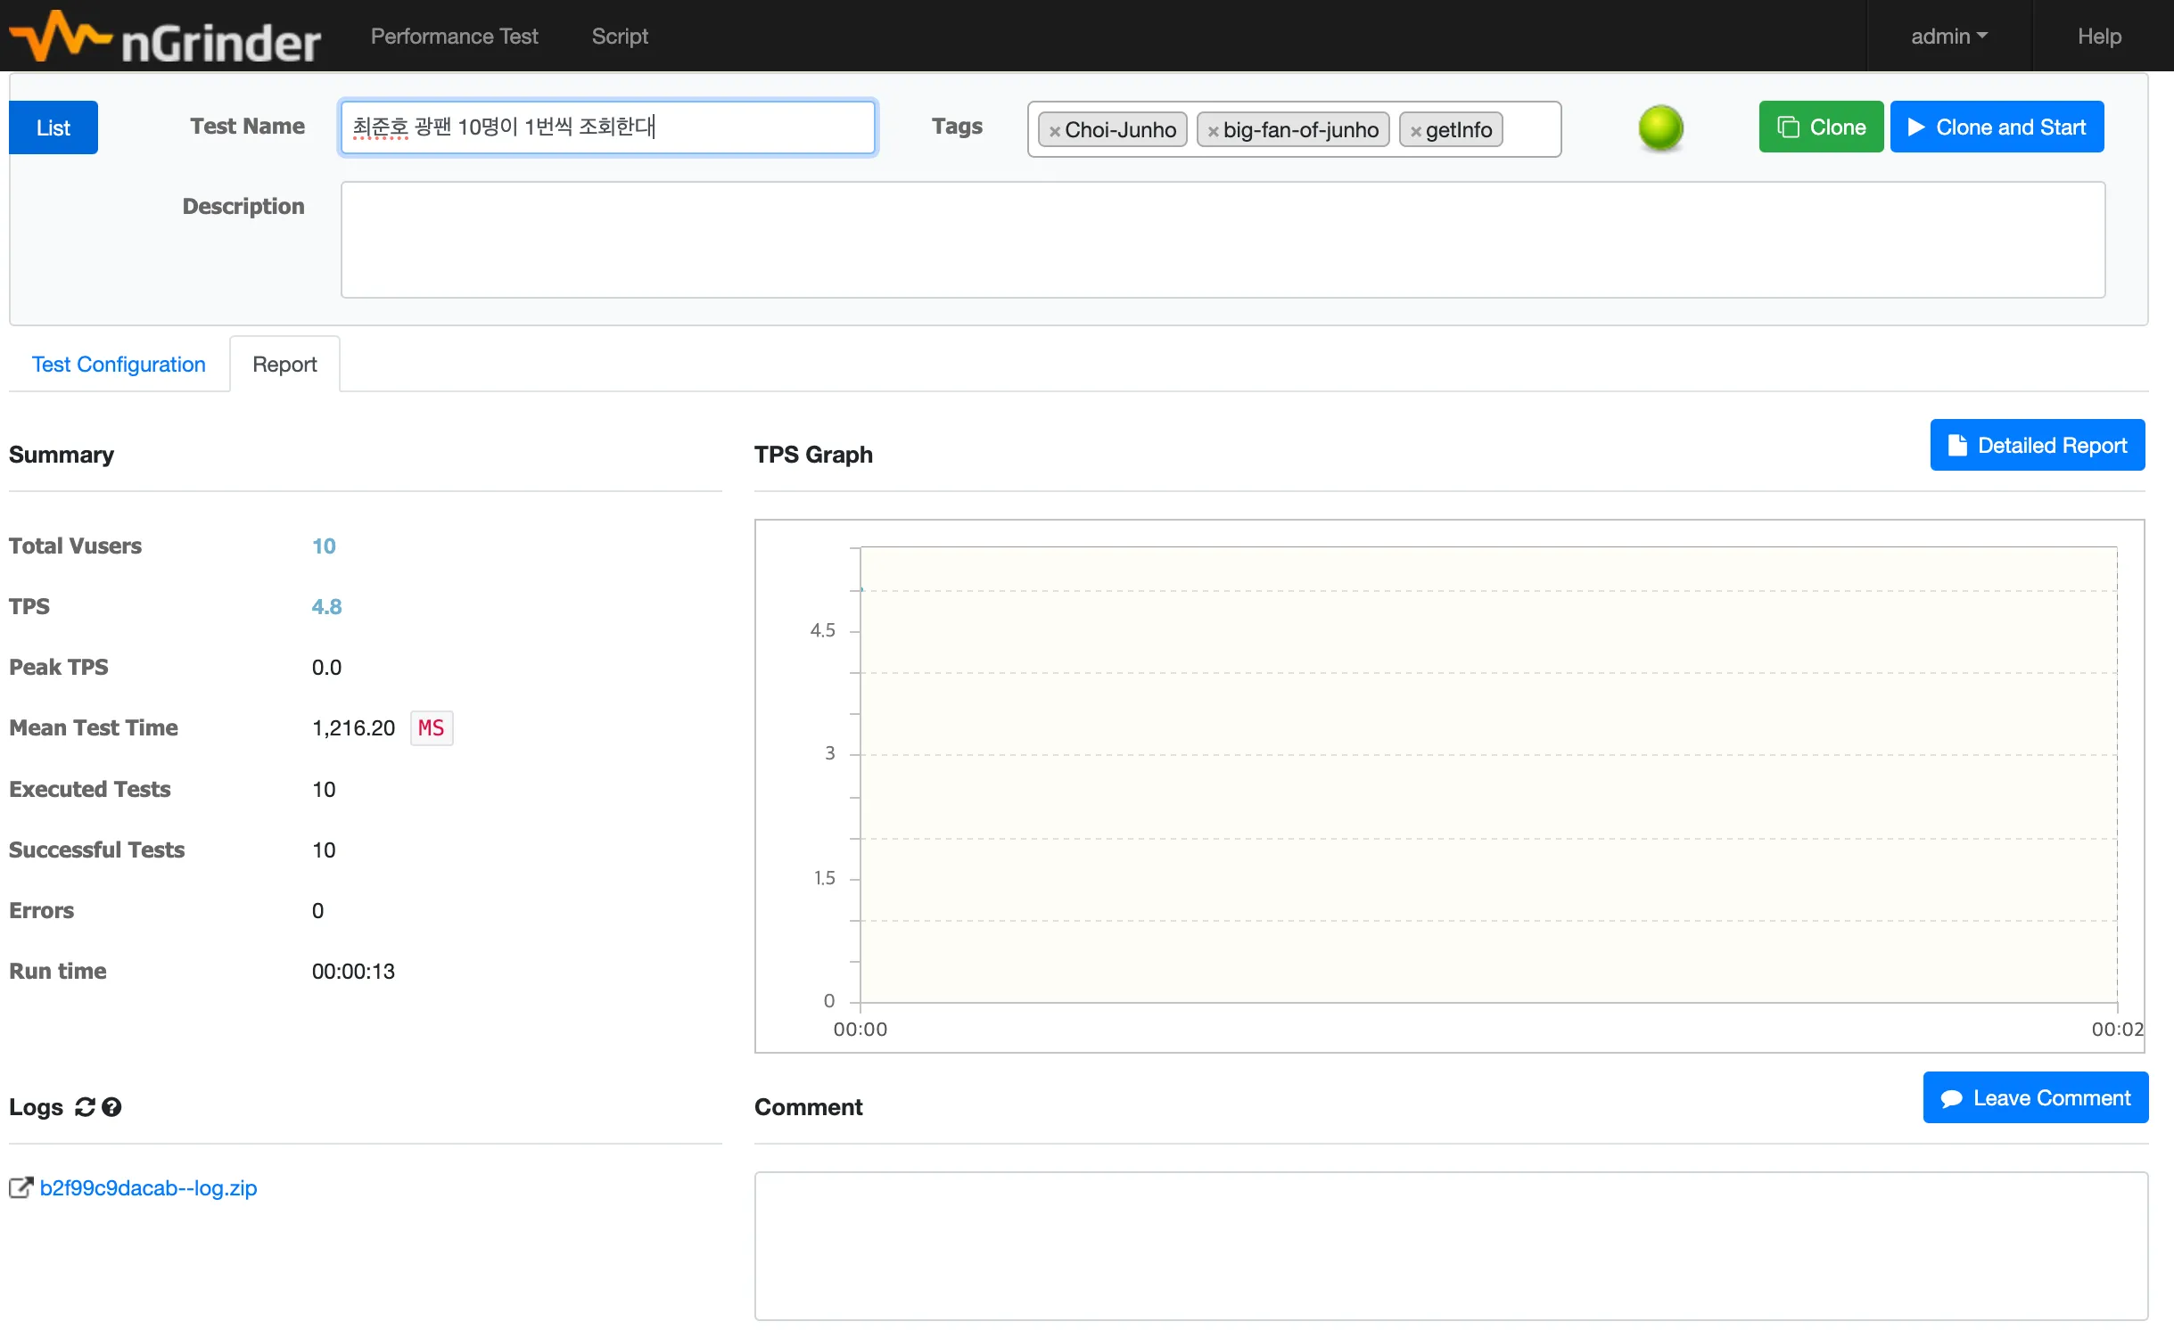Click into the Description text area

point(1223,240)
